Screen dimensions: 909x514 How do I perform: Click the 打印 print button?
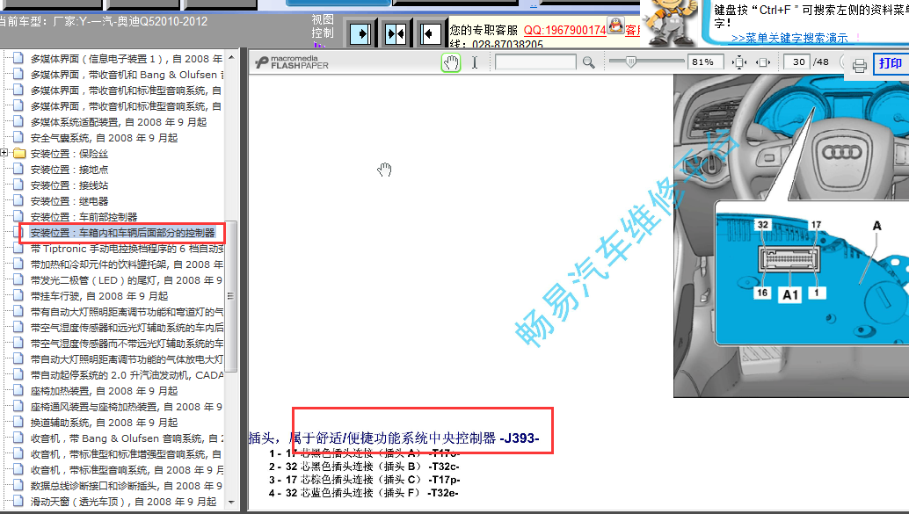[890, 64]
